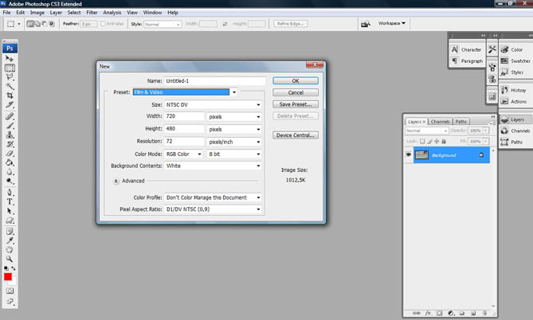This screenshot has height=320, width=533.
Task: Open the Paragraph panel
Action: [x=467, y=60]
